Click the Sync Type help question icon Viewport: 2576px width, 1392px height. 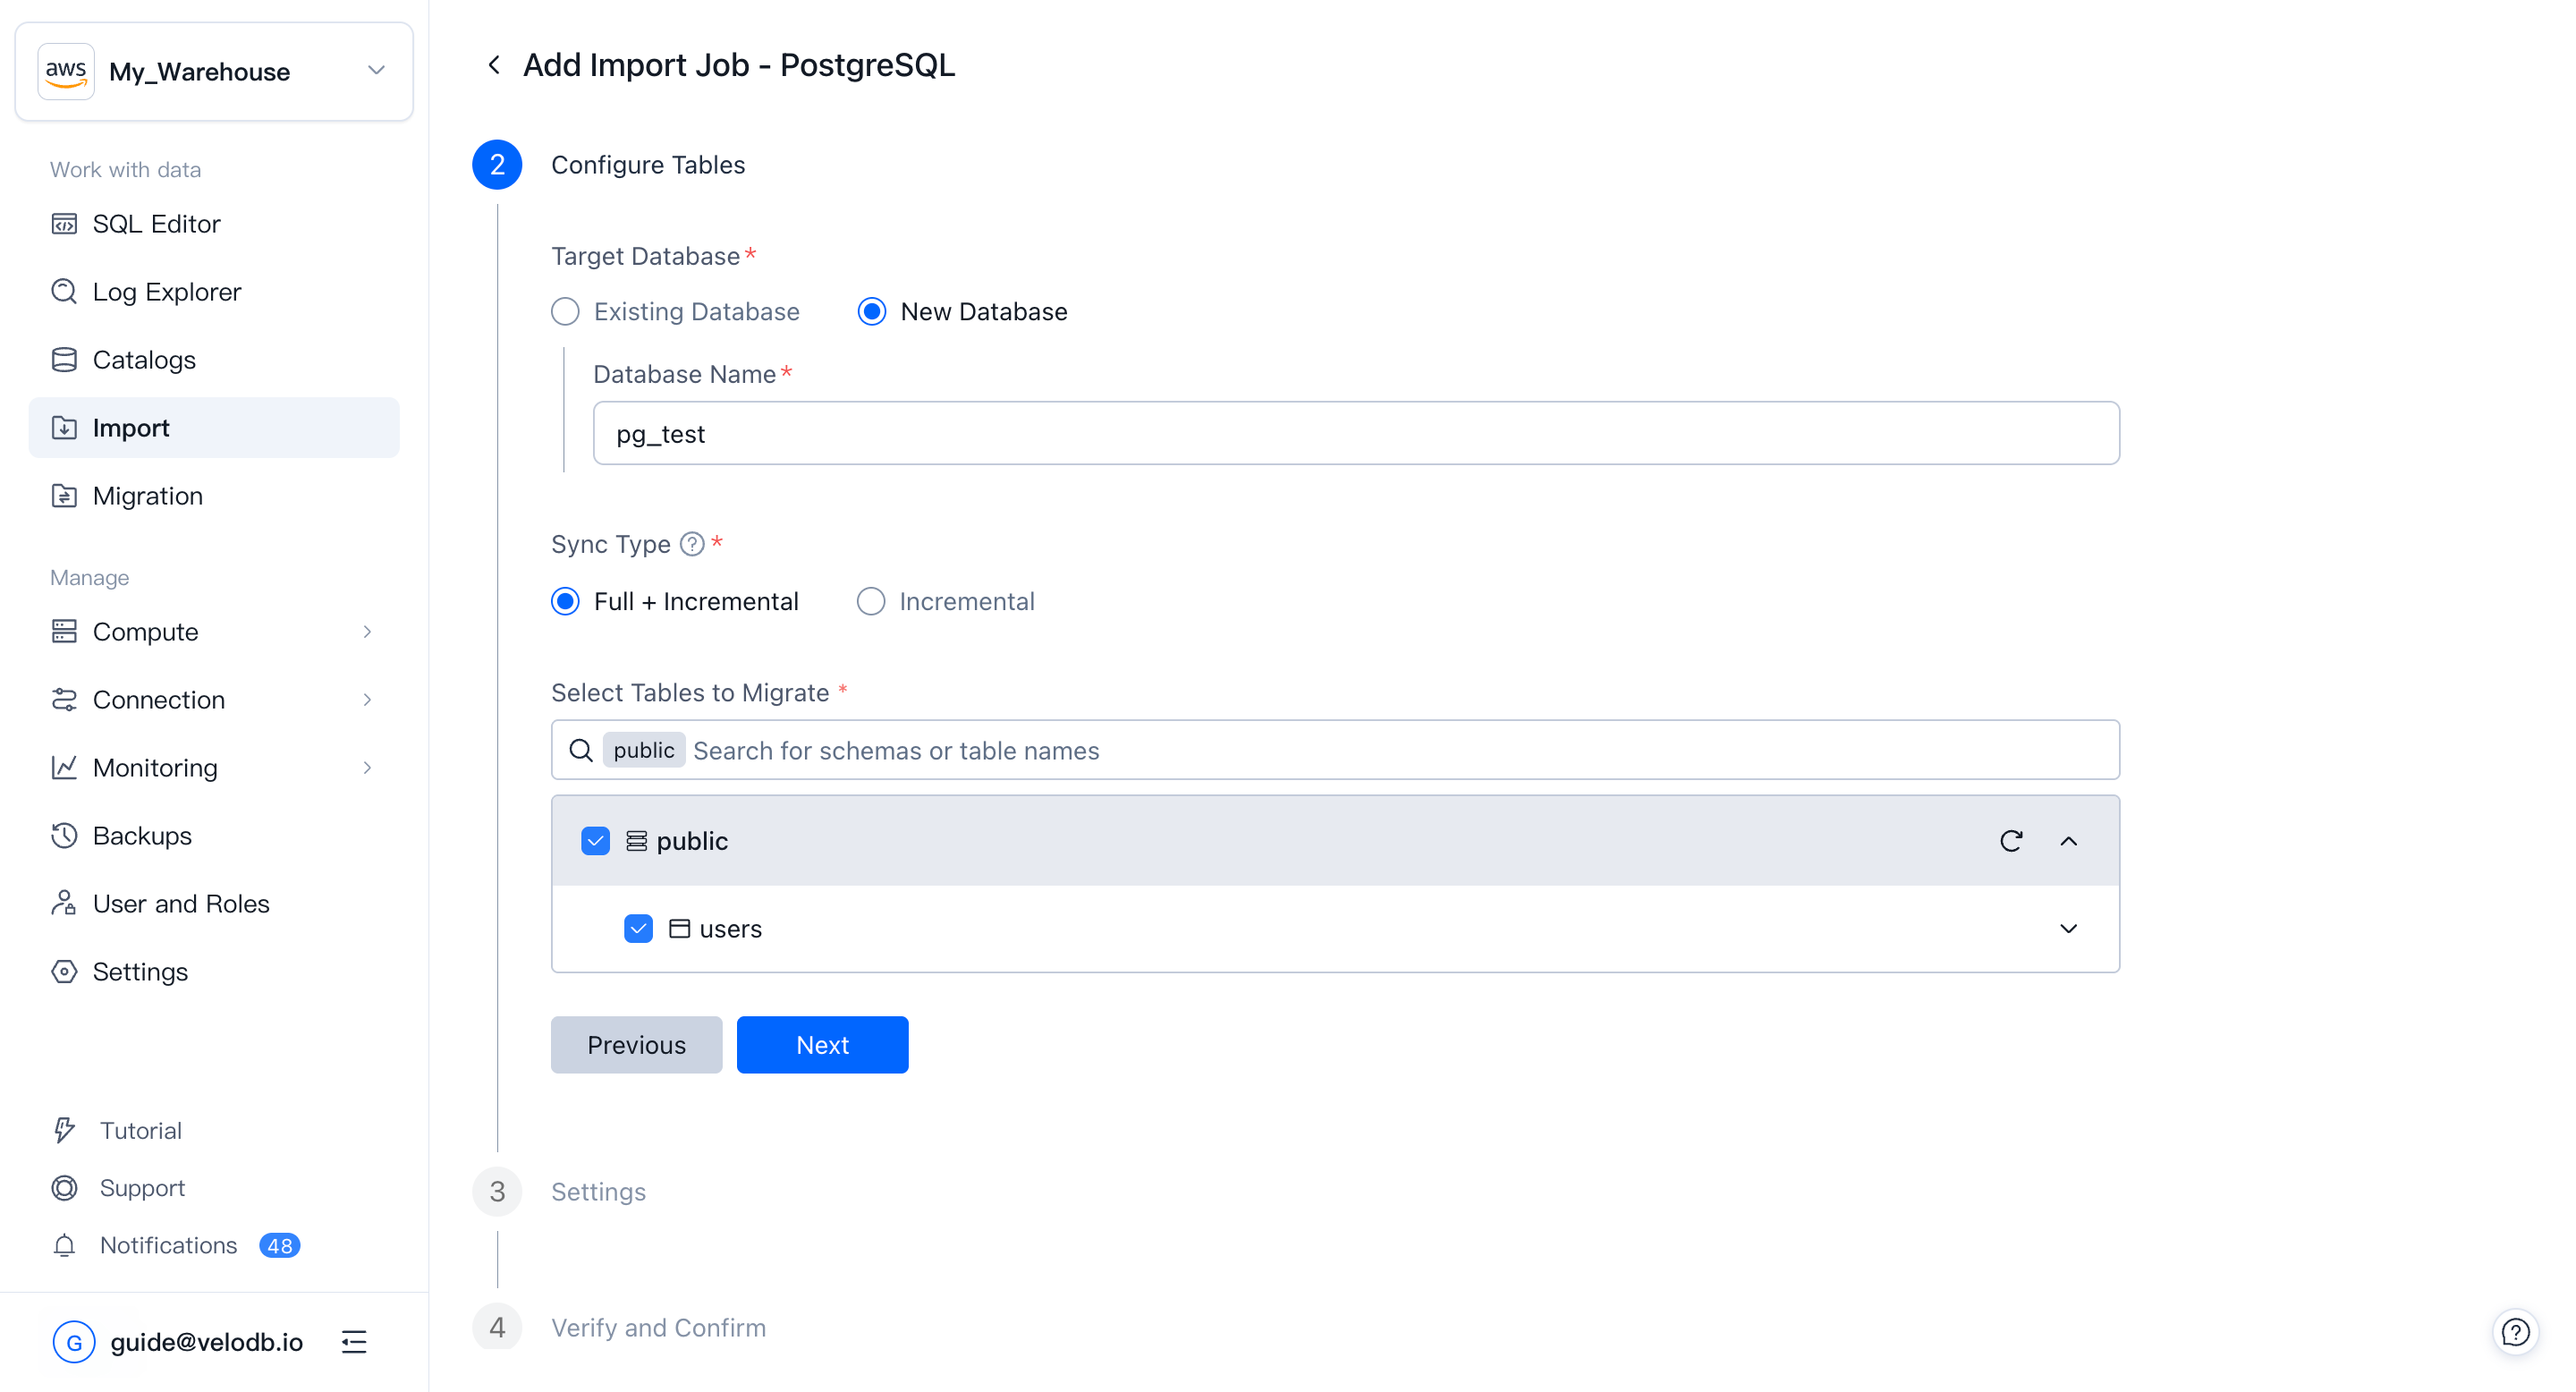[692, 544]
